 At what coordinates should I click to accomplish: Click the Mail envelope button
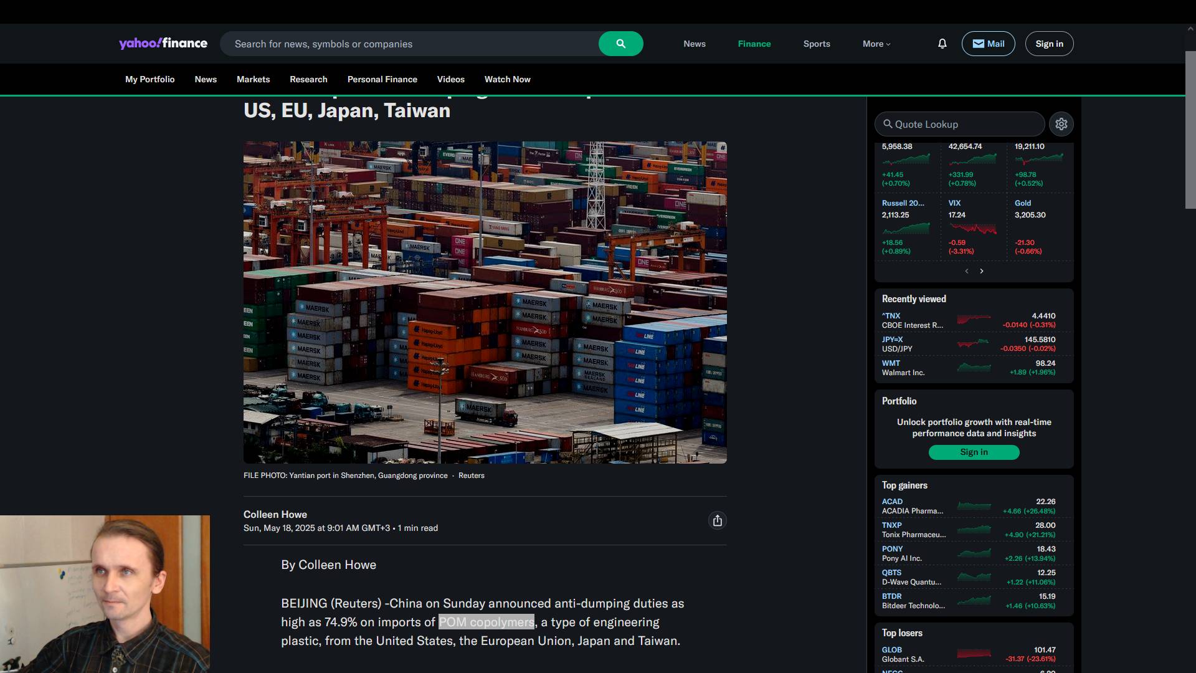988,44
